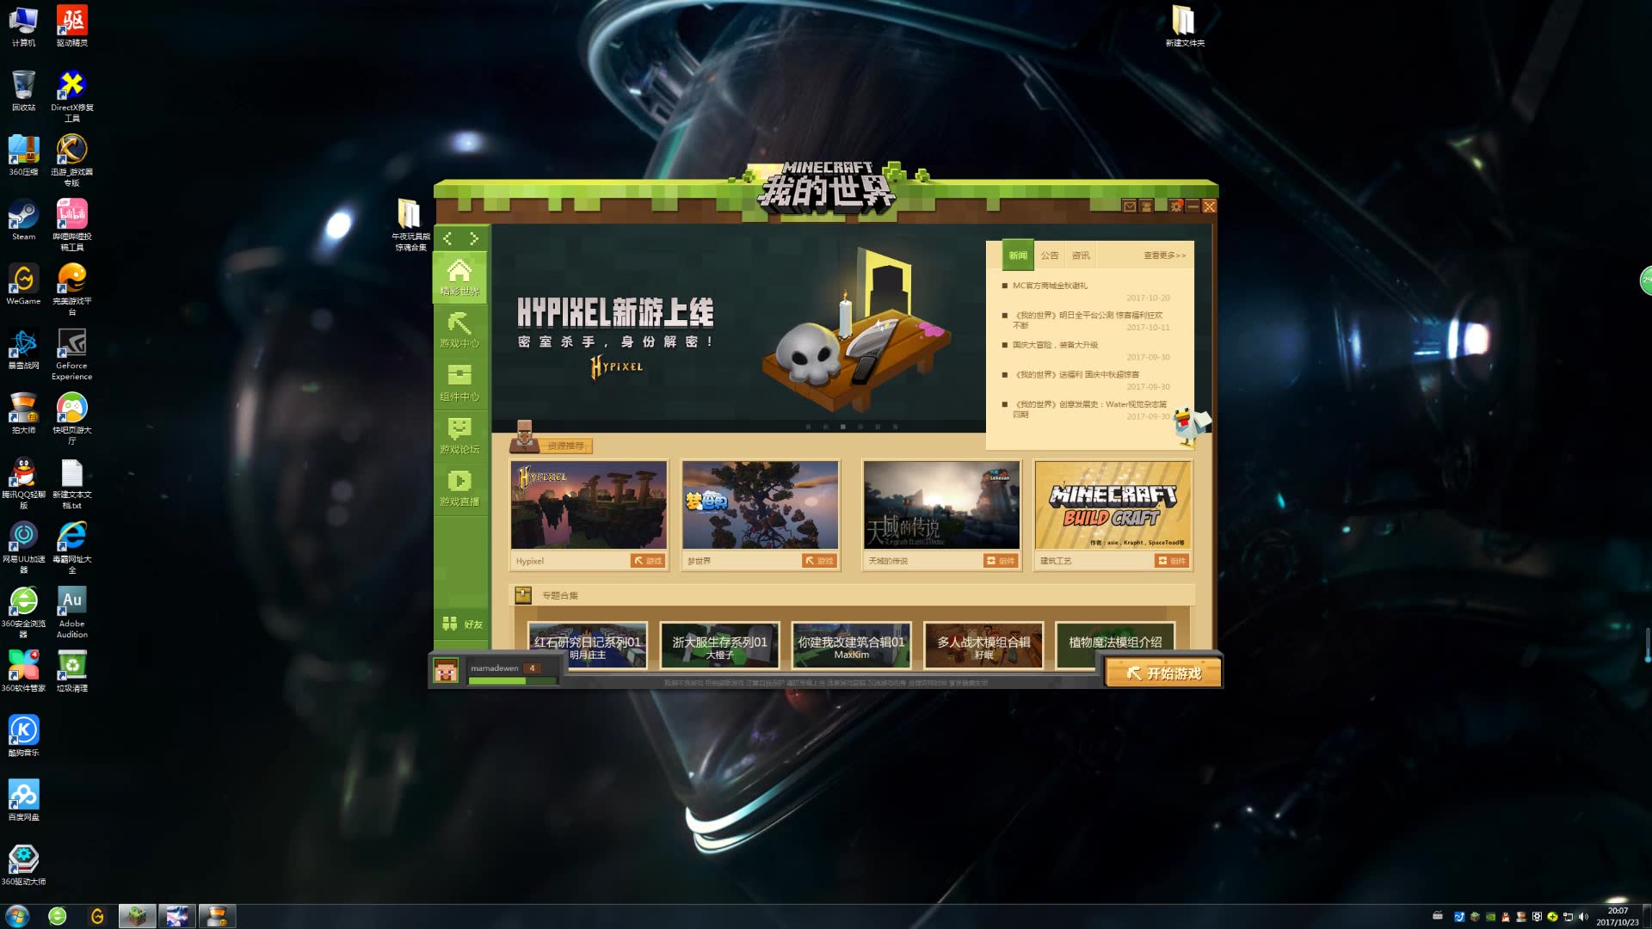The height and width of the screenshot is (929, 1652).
Task: Open the 精彩世界 home section
Action: (x=459, y=278)
